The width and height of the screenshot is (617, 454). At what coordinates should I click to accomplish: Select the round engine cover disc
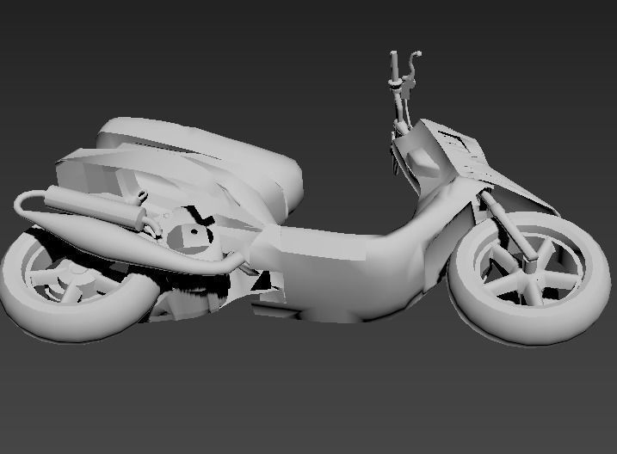coord(189,237)
